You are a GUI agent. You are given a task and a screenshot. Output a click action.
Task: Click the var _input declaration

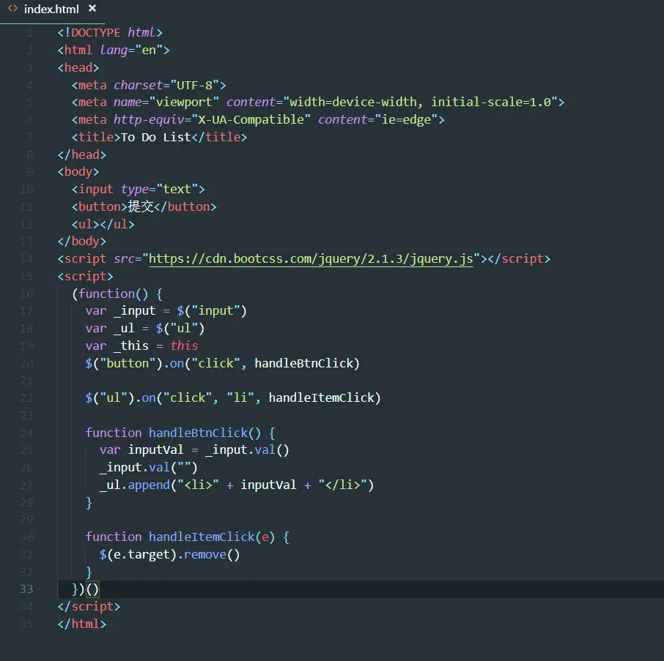coord(166,311)
